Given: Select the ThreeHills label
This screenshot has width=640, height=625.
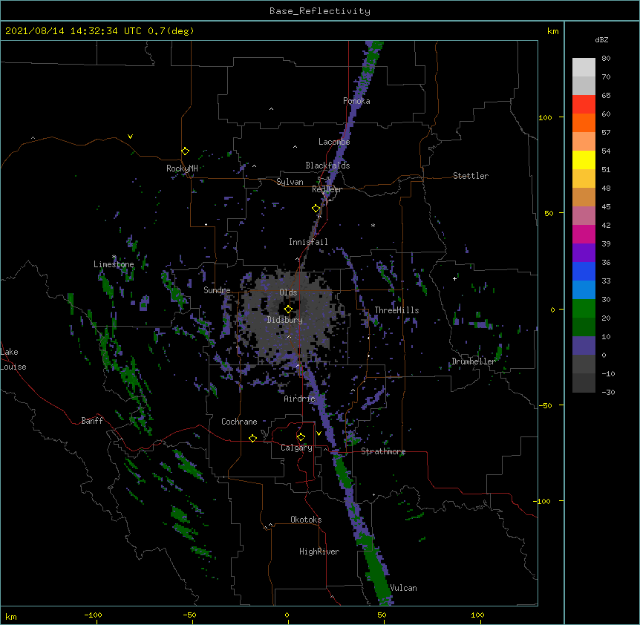Looking at the screenshot, I should click(396, 310).
